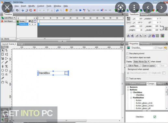Open the Add Effect dropdown
Viewport: 168px width, 123px height.
(x=8, y=18)
